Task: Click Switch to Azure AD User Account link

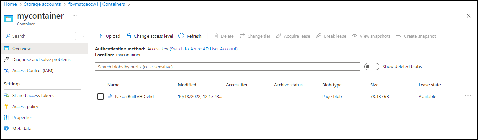Action: pos(204,49)
